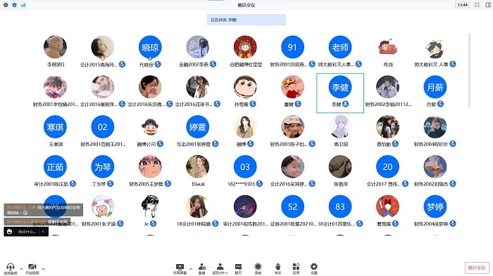
Task: Select the highlighted 李健 participant tile
Action: click(340, 93)
